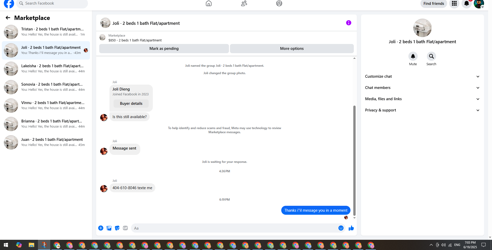Expand Chat members section
The width and height of the screenshot is (492, 250).
[x=422, y=88]
